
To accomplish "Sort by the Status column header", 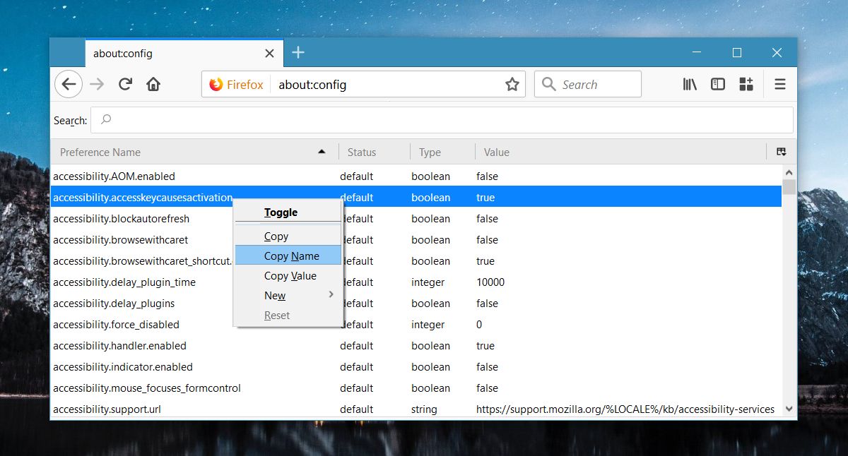I will click(x=374, y=152).
